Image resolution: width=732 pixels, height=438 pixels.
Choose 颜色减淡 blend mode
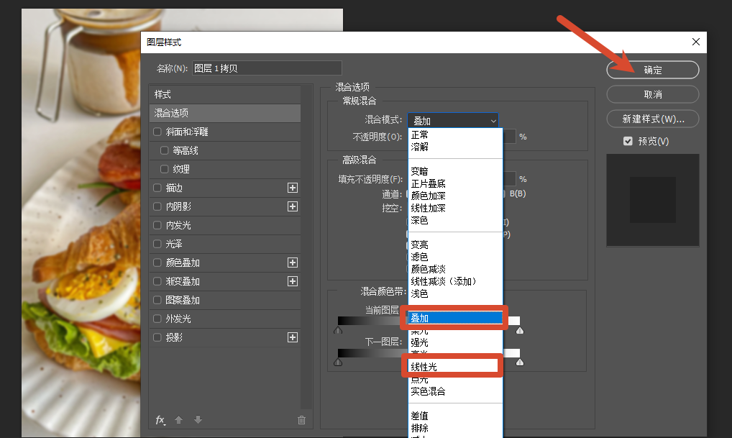pyautogui.click(x=455, y=269)
